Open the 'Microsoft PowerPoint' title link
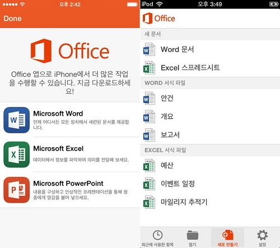This screenshot has width=280, height=248. 68,184
